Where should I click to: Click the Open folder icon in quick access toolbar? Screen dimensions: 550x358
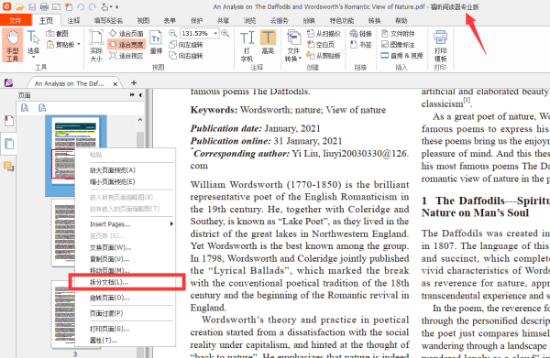[x=19, y=6]
